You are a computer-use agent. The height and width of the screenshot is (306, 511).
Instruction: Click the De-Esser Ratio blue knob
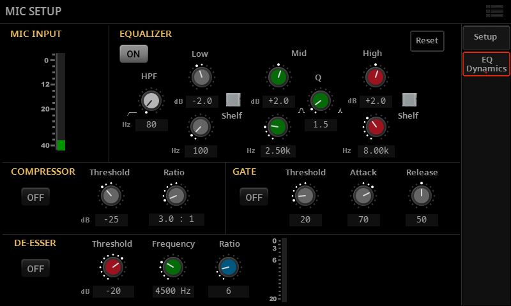(x=228, y=267)
